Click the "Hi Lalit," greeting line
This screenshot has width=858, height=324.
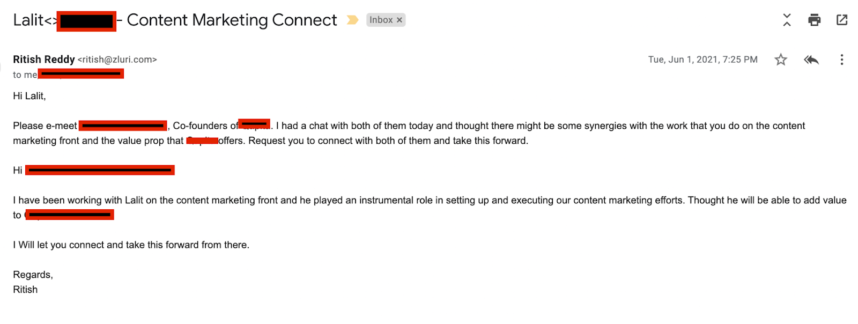[x=29, y=96]
